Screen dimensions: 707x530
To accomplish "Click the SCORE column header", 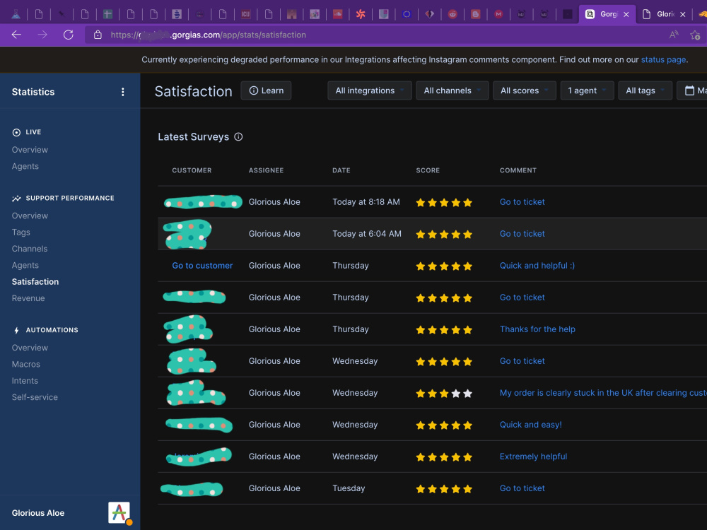I will coord(428,170).
